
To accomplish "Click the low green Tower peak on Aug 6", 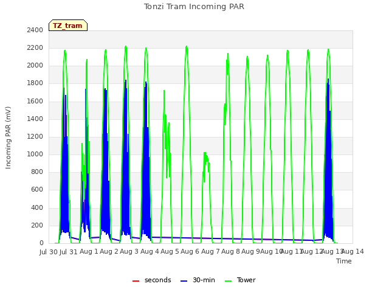I will pos(205,153).
